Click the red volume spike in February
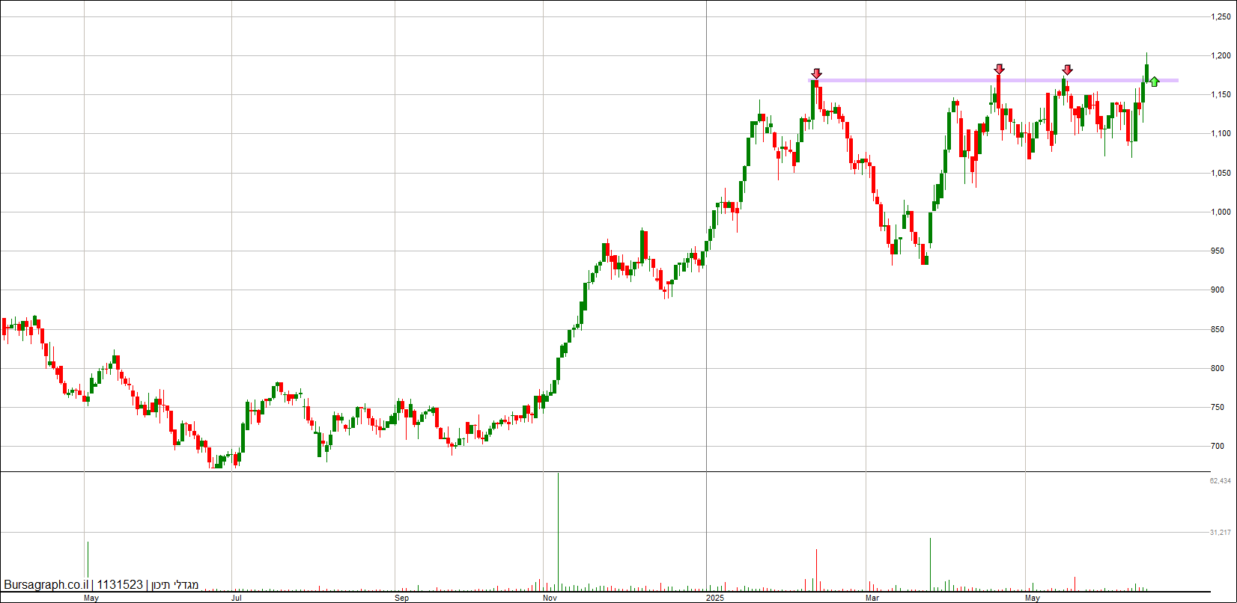 816,569
